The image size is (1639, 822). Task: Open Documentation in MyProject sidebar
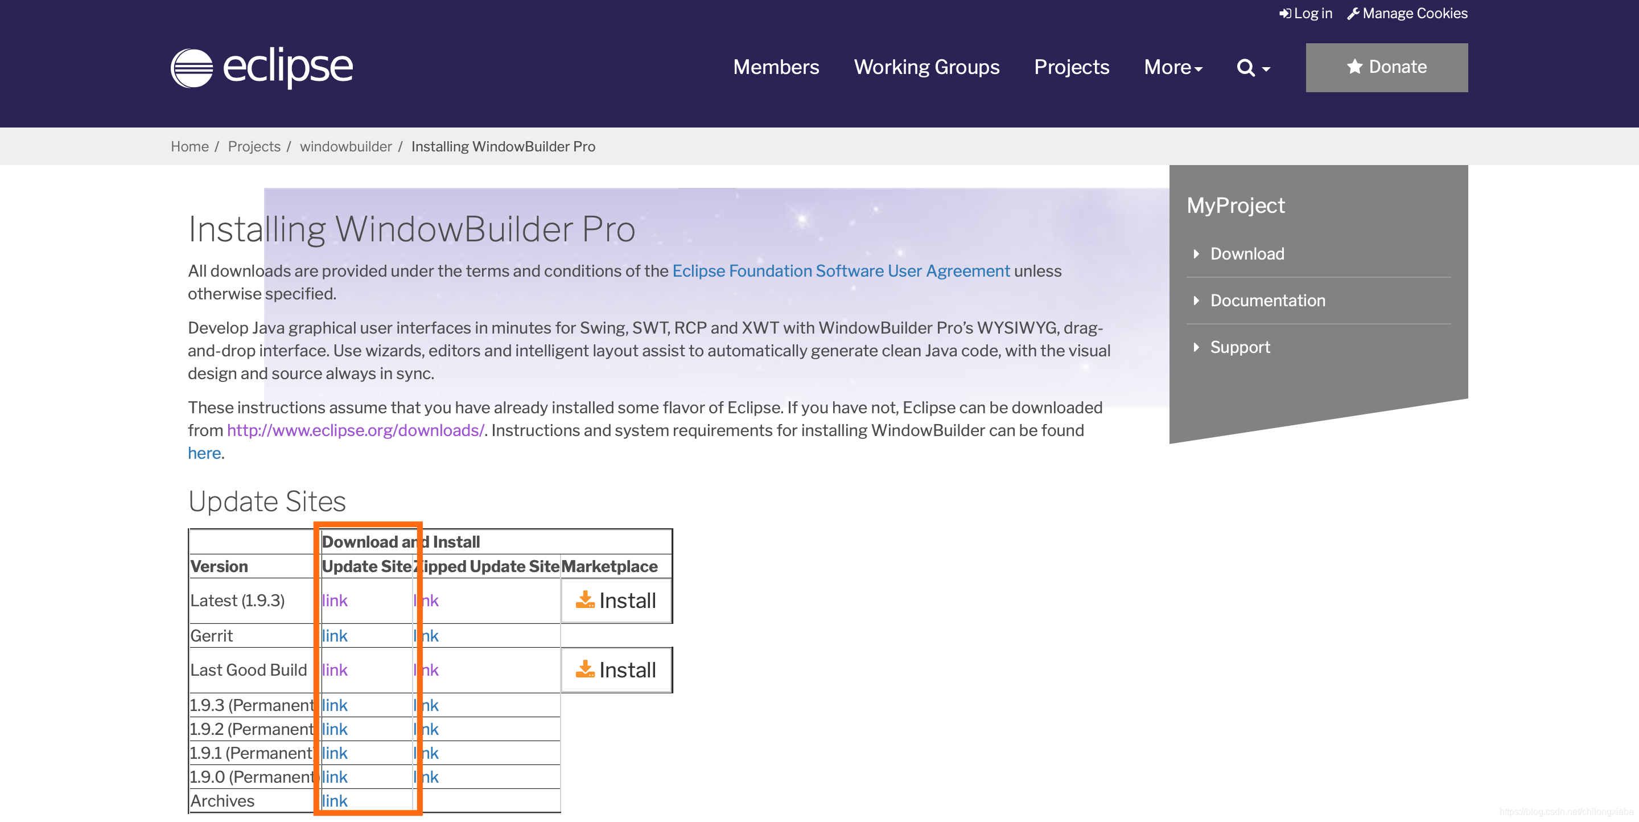point(1267,301)
